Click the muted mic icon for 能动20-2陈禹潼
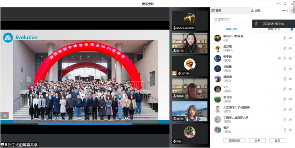Image resolution: width=295 pixels, height=148 pixels. [x=285, y=38]
